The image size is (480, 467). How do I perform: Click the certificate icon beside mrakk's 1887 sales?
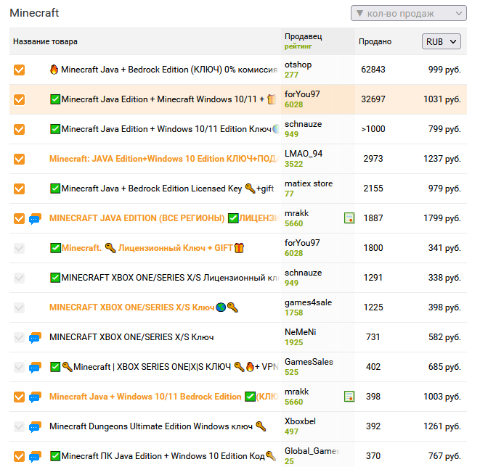[x=349, y=218]
